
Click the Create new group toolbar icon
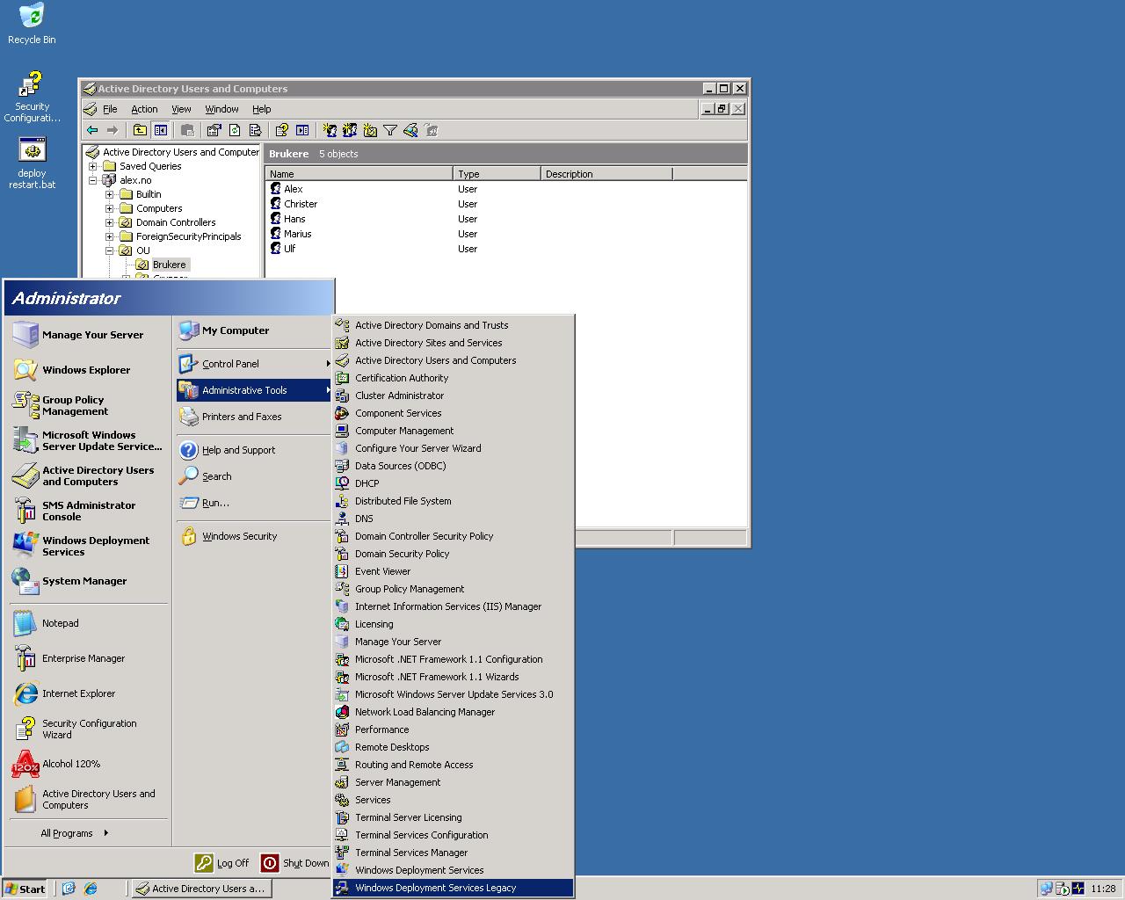350,130
